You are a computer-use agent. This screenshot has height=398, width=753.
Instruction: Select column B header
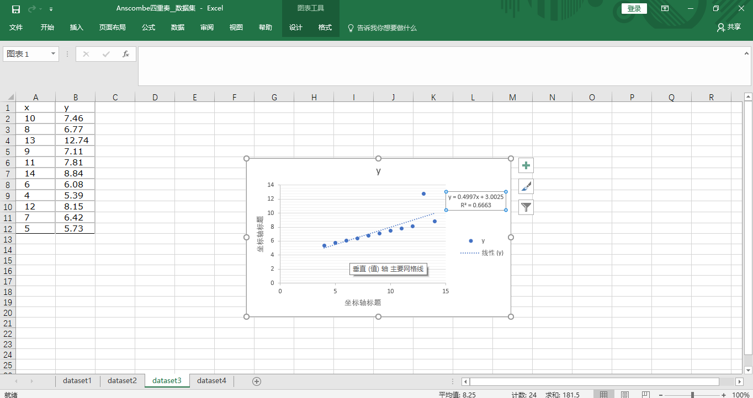coord(76,97)
